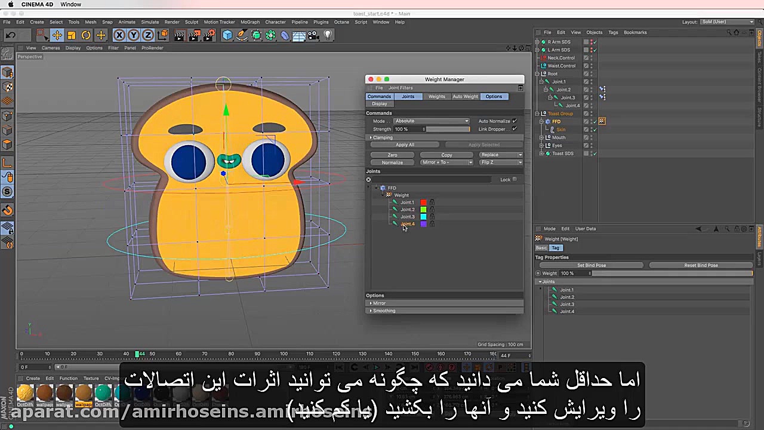Activate the Y axis lock icon
The width and height of the screenshot is (764, 430).
point(133,35)
